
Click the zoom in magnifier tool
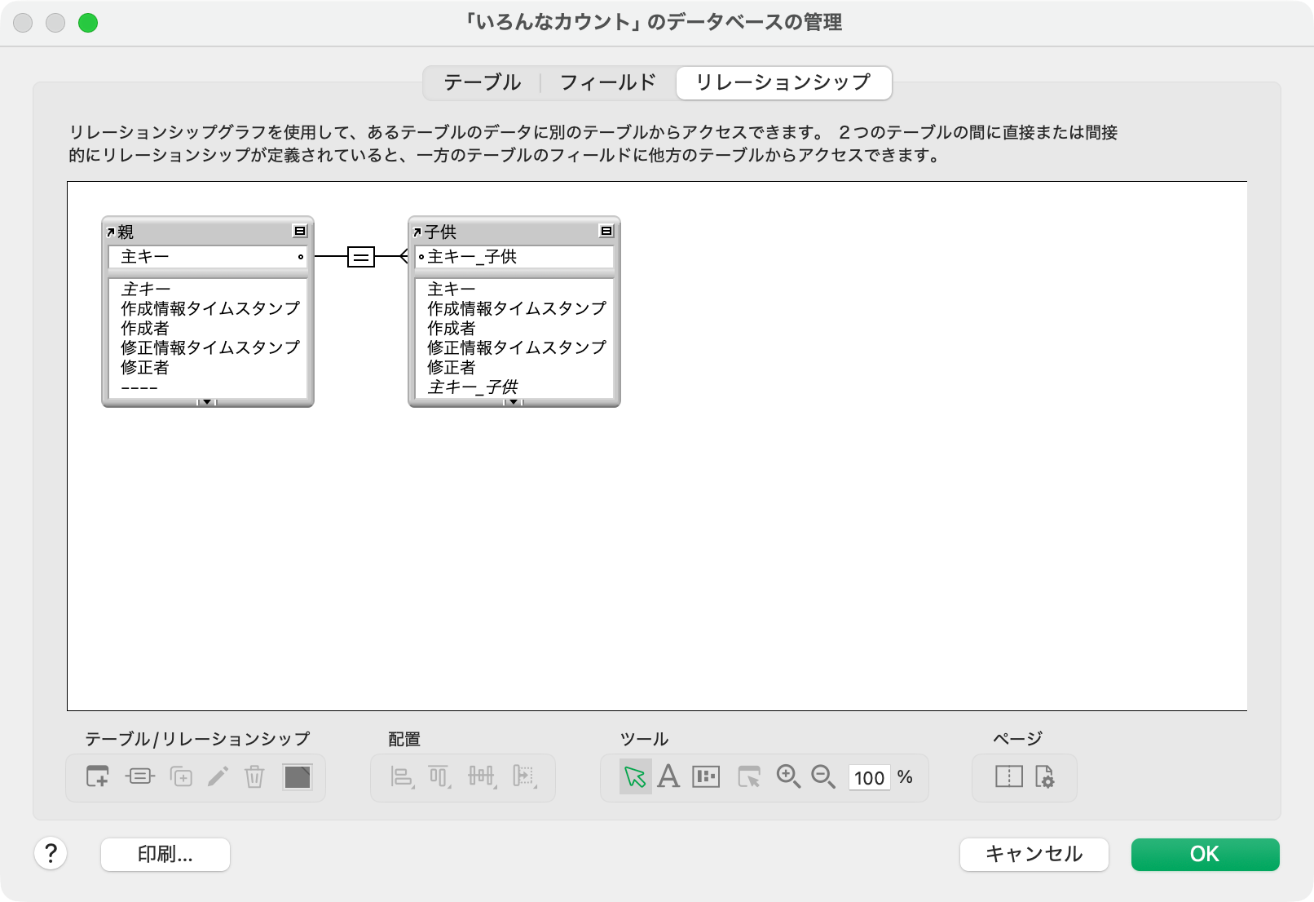[x=787, y=776]
